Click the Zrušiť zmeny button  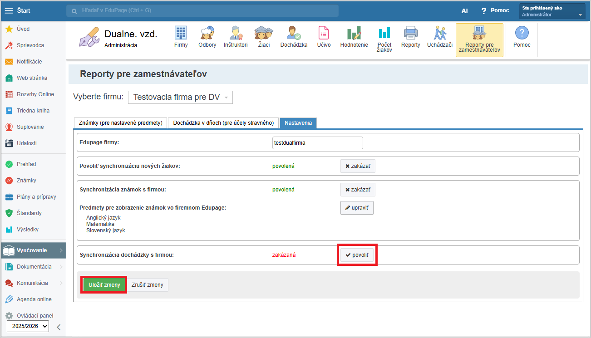pyautogui.click(x=148, y=285)
